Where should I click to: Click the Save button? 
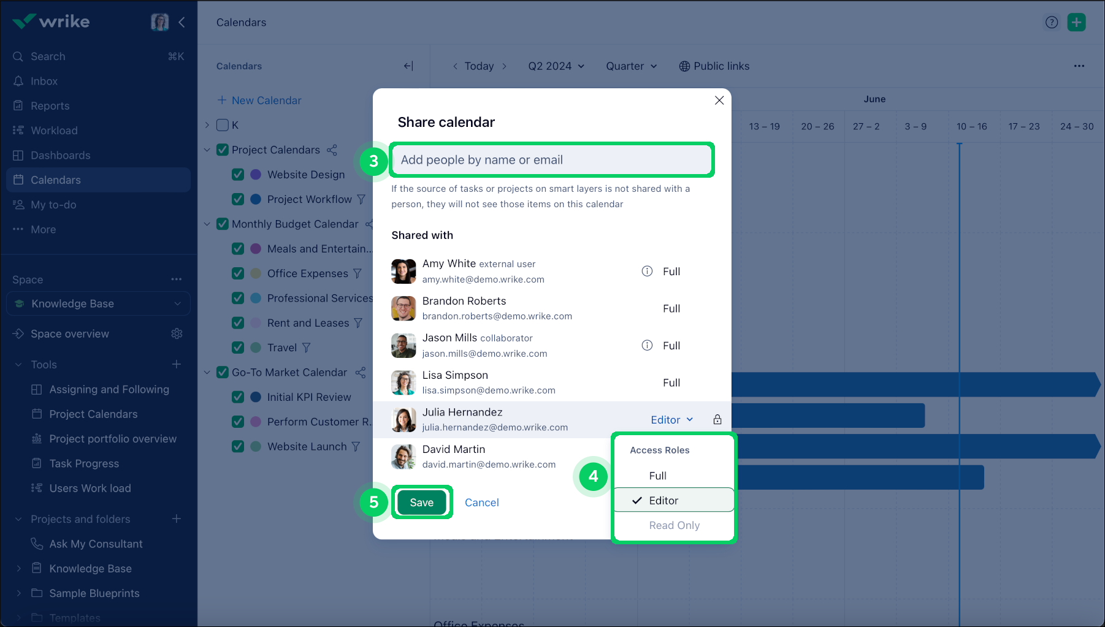(x=421, y=503)
